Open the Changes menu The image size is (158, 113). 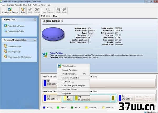[x=10, y=5]
